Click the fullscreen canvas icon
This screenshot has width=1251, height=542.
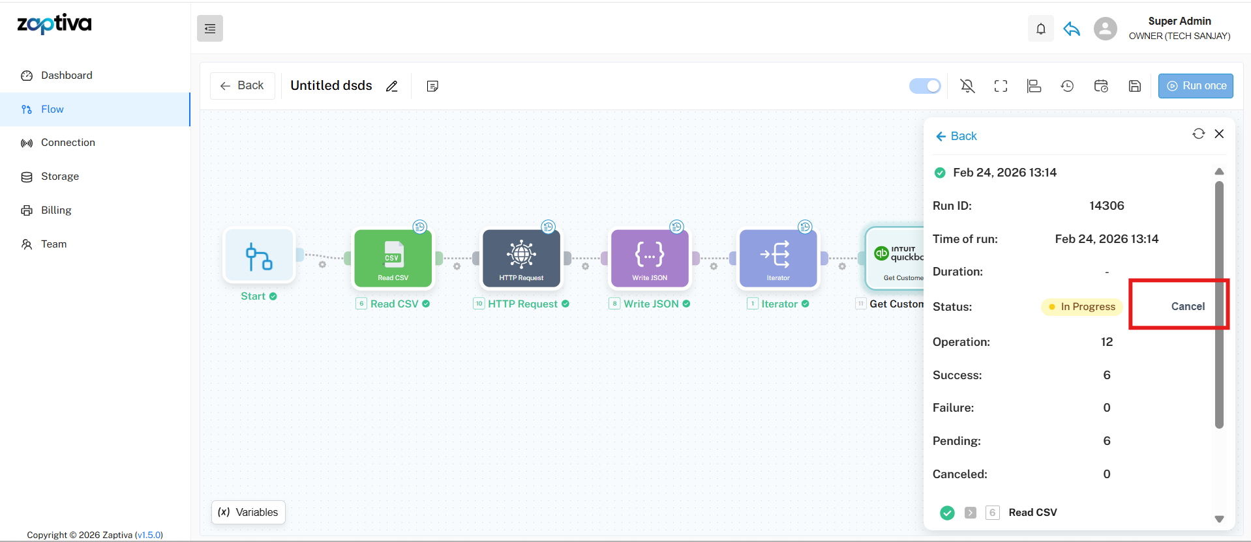pos(1001,86)
